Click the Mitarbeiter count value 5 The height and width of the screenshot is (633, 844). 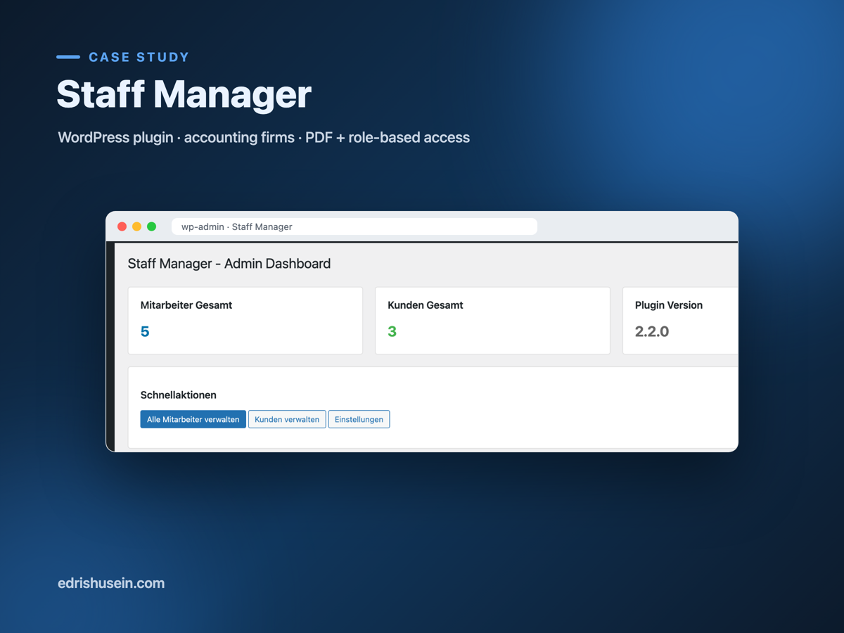click(x=145, y=331)
